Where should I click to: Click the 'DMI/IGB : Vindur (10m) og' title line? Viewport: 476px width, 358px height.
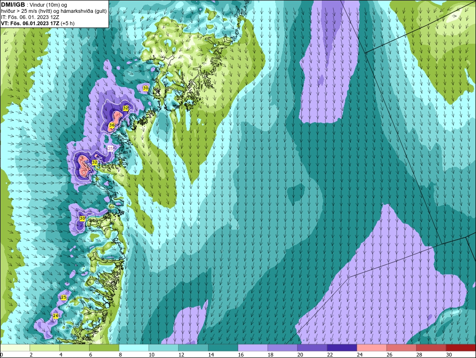(x=34, y=5)
